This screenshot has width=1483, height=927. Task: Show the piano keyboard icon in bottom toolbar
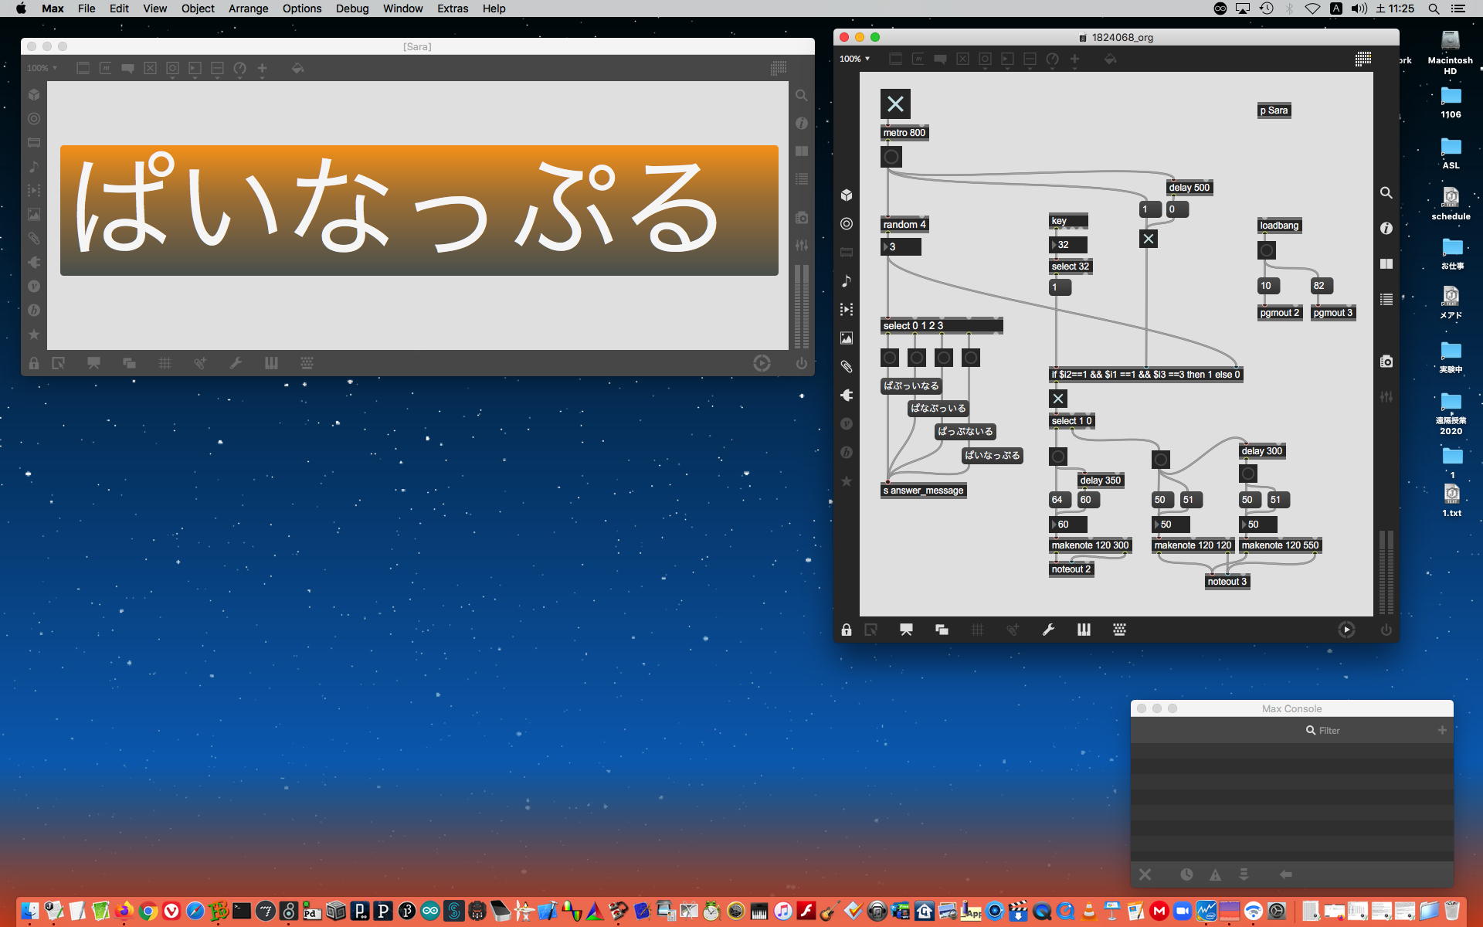(1084, 630)
